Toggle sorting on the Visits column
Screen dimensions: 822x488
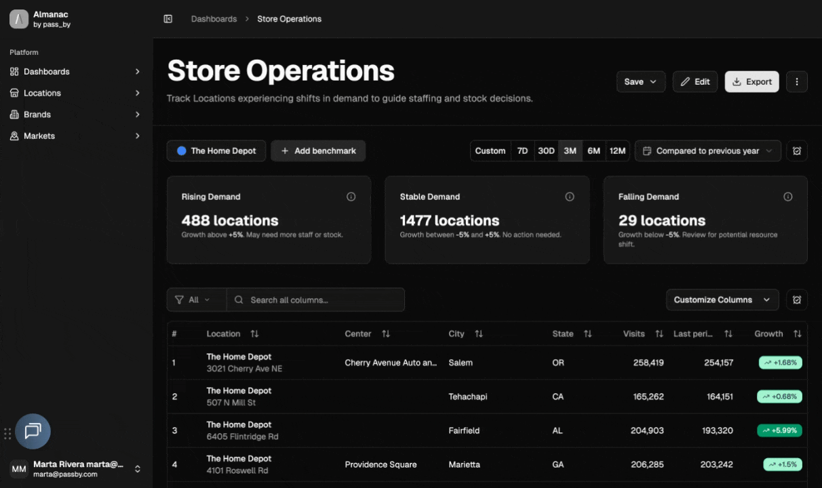pos(659,333)
